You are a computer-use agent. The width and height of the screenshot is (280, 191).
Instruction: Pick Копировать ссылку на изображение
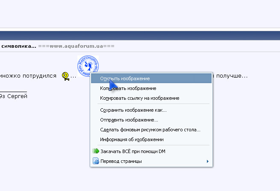pos(139,98)
